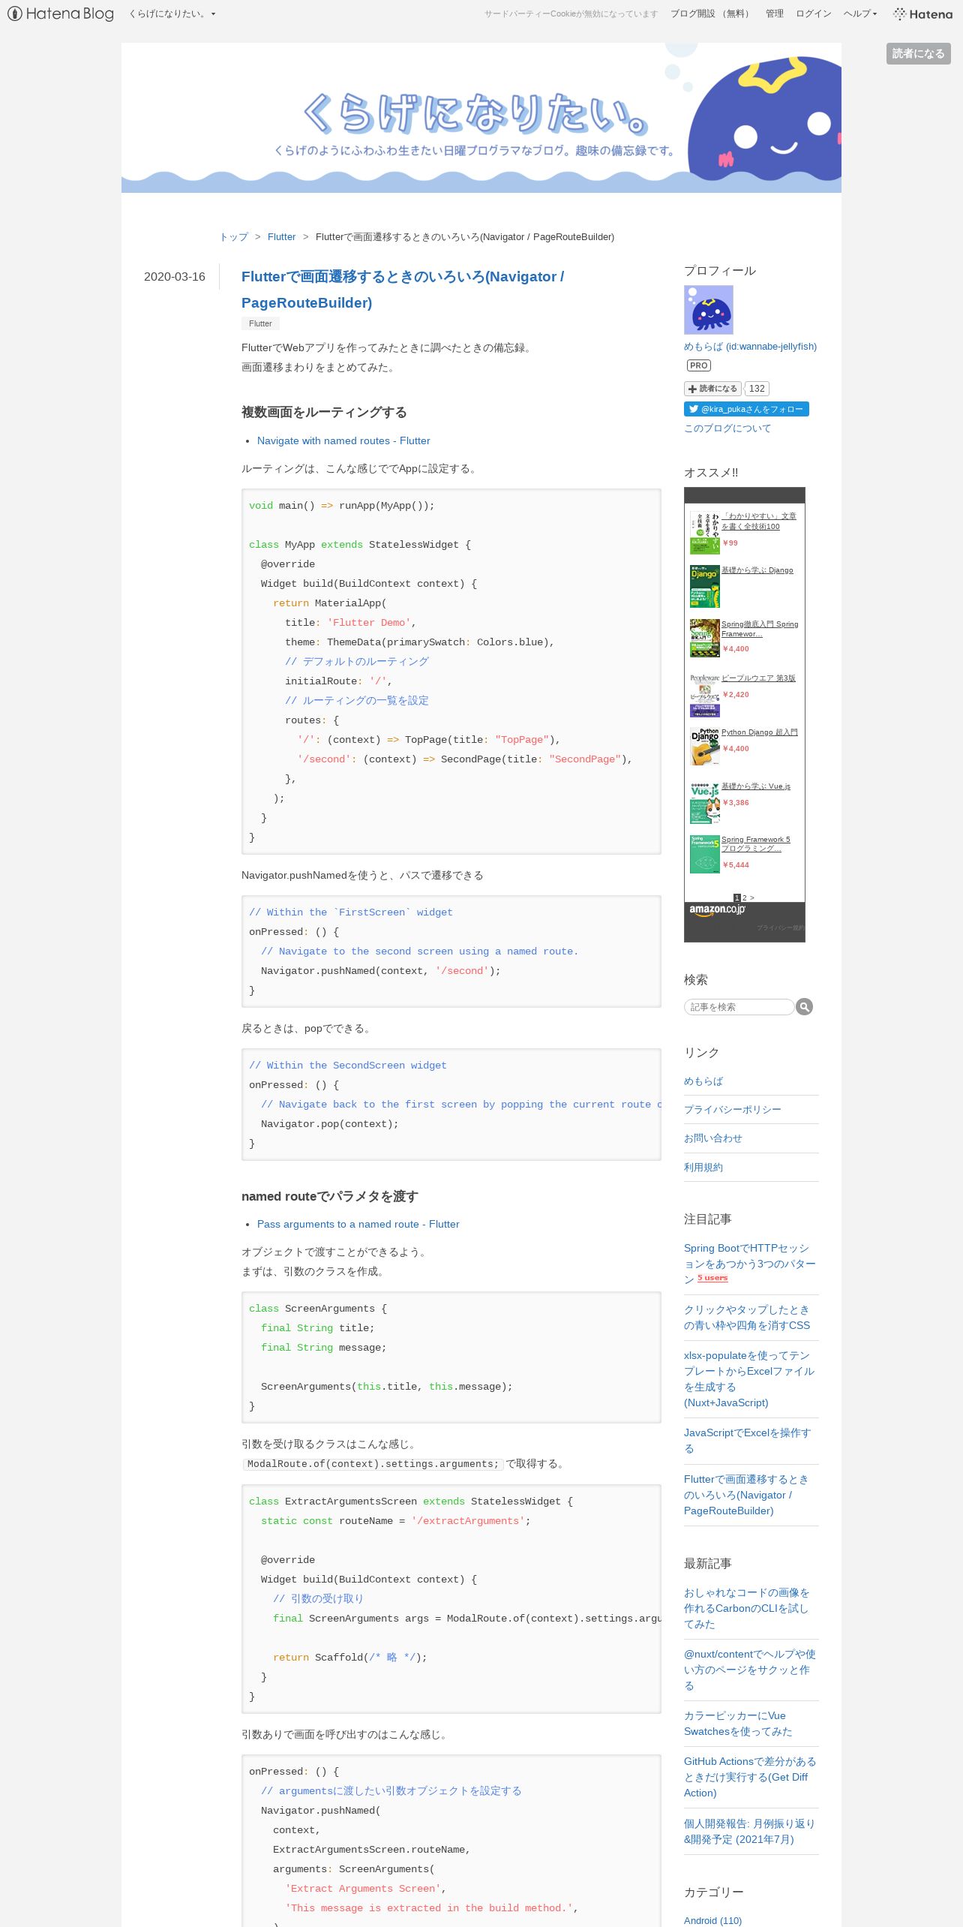Click the 読者になる plus button in profile
Viewport: 963px width, 1927px height.
coord(712,389)
